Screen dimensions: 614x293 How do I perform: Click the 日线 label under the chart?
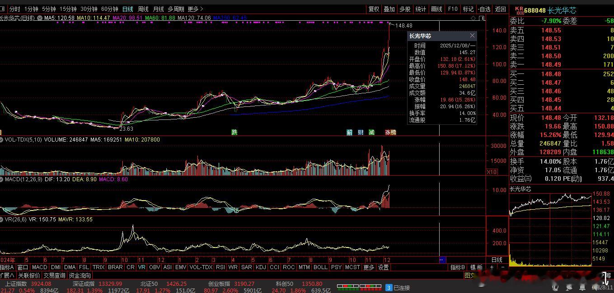tap(497, 260)
